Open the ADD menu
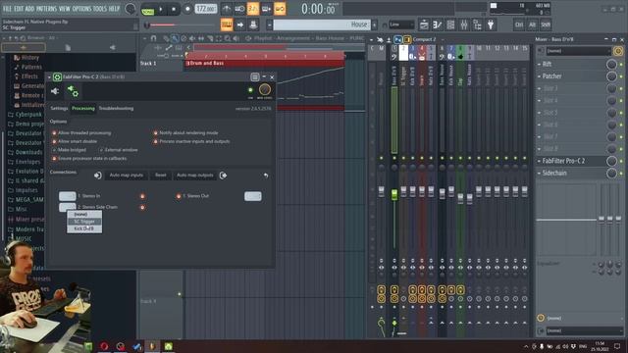This screenshot has height=353, width=628. 29,9
